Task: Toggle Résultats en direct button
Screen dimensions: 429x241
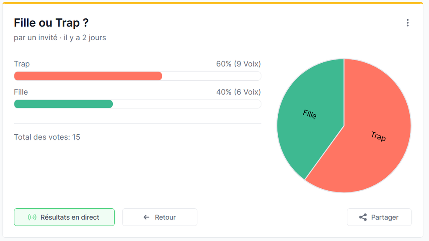Action: 64,217
